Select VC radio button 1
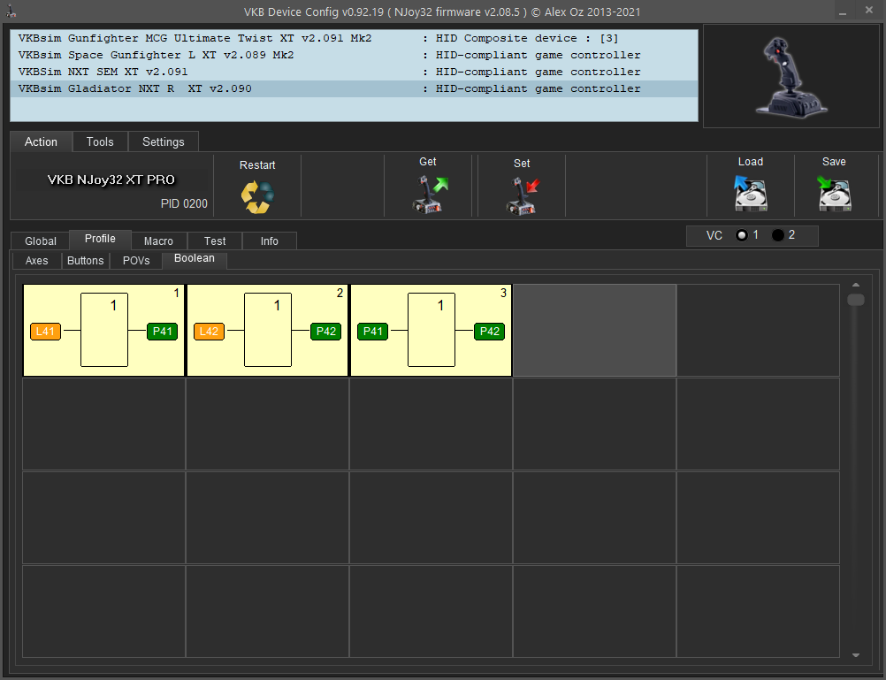 pos(742,235)
